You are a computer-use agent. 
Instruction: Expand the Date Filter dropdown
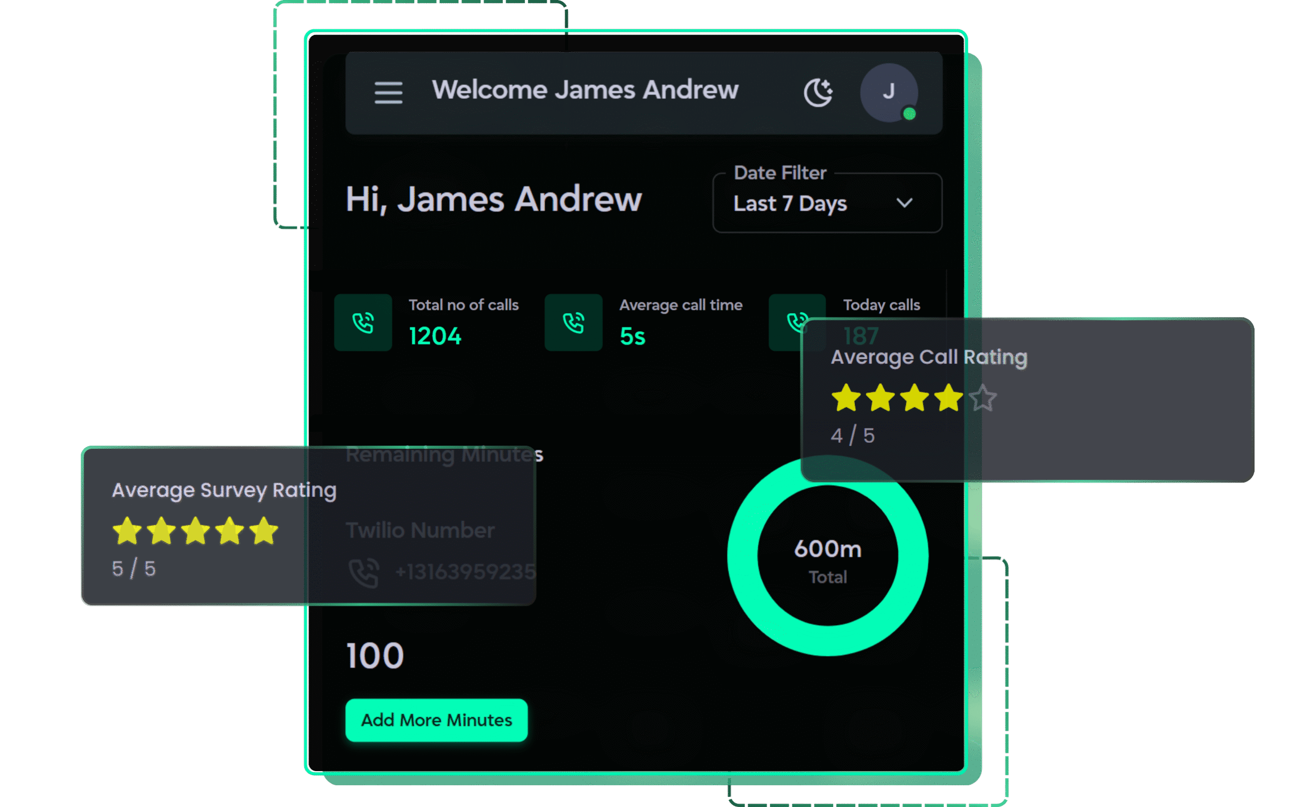(827, 203)
